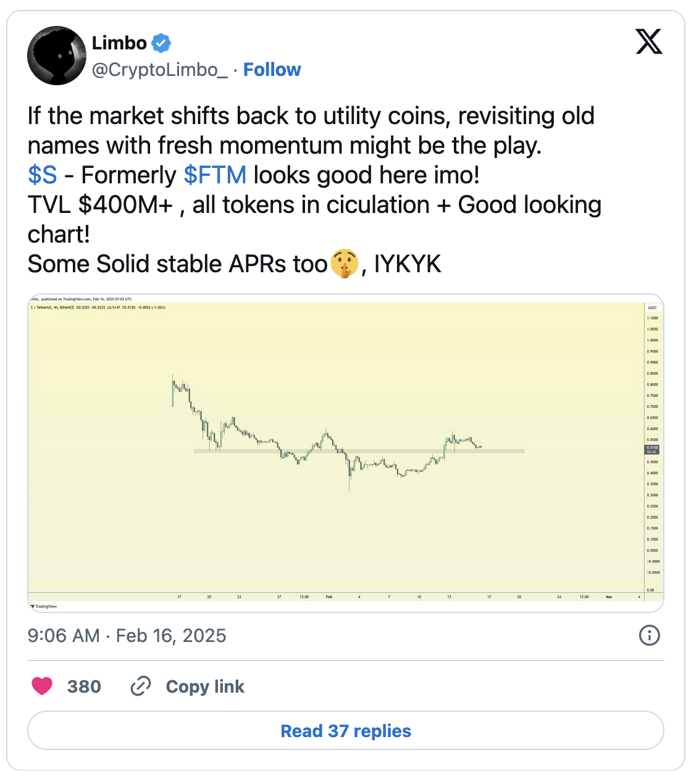Screen dimensions: 699x784
Task: Open the tweet info circle icon
Action: coord(649,635)
